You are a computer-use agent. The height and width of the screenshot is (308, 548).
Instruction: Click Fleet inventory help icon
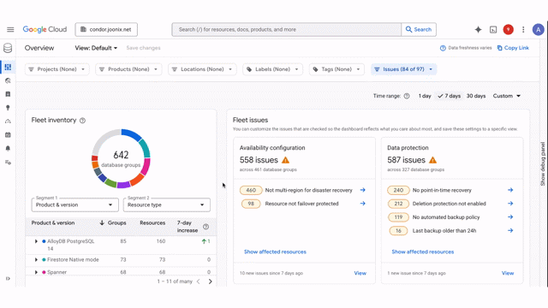82,121
